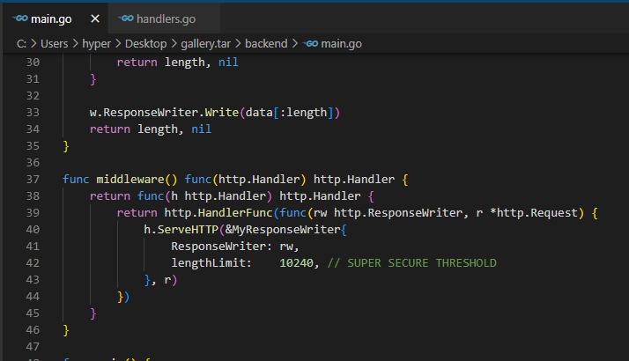The image size is (629, 361).
Task: Click the SUPER SECURE THRESHOLD comment
Action: pos(411,263)
